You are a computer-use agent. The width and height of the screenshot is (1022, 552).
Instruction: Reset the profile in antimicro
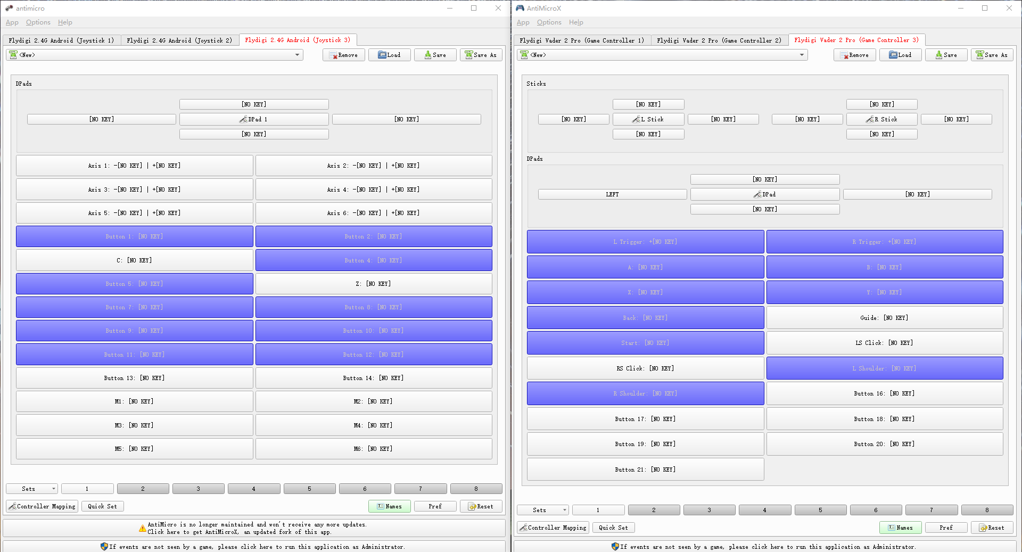(481, 506)
